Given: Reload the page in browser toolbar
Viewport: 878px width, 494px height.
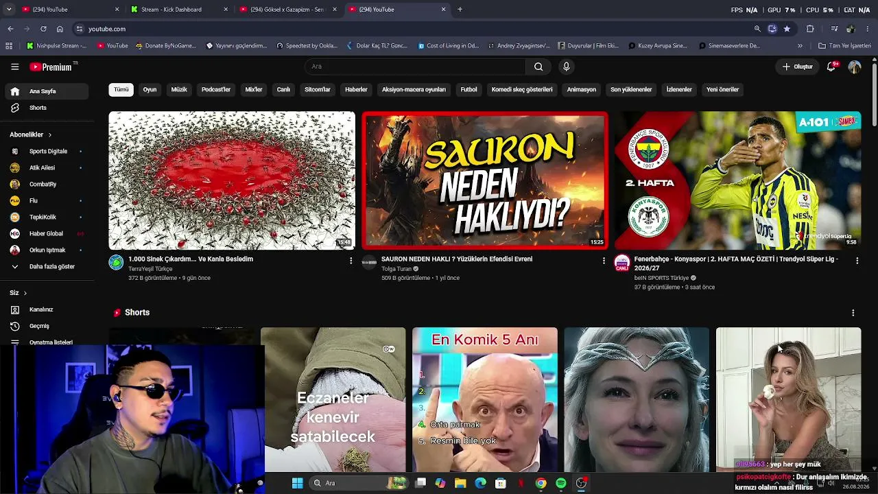Looking at the screenshot, I should pyautogui.click(x=43, y=29).
